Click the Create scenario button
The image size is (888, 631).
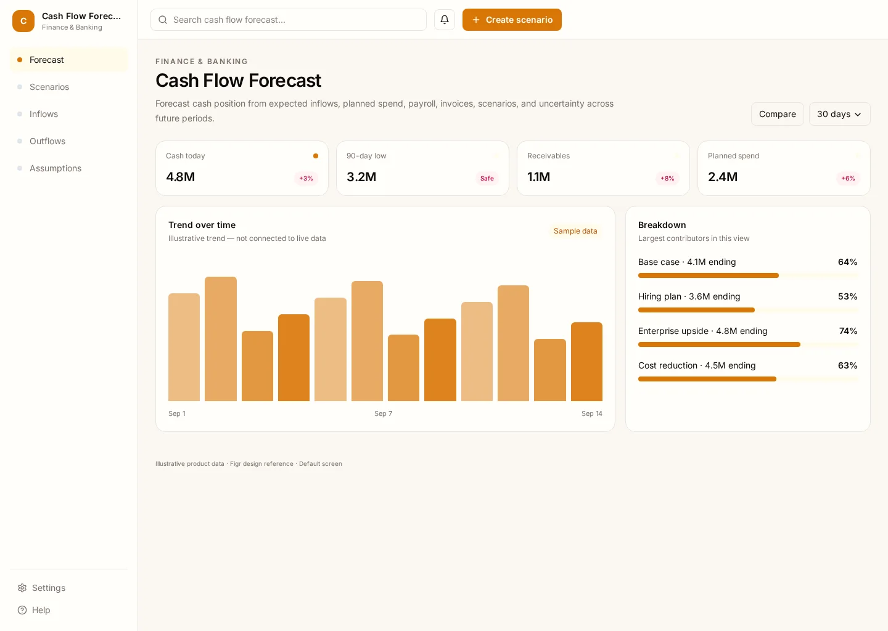coord(512,20)
